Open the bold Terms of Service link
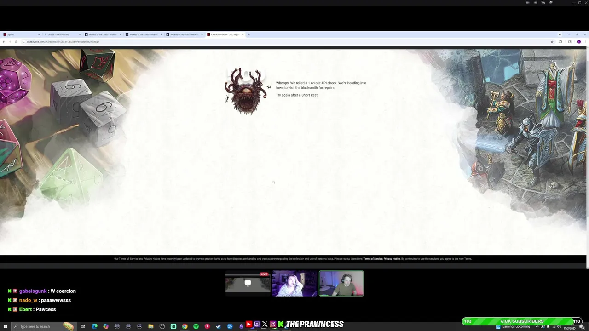This screenshot has height=331, width=589. tap(373, 259)
